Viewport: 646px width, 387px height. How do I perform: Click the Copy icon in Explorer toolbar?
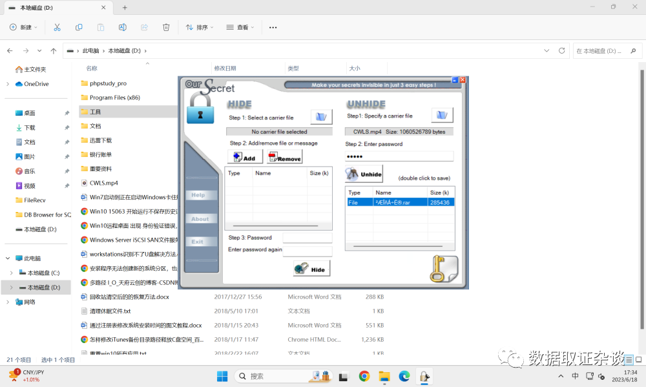pos(79,27)
